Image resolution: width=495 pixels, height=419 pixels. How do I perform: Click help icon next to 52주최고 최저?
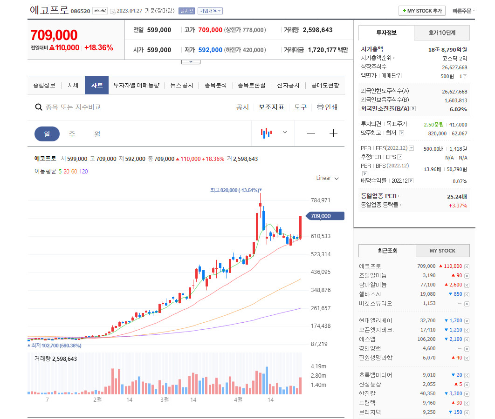point(402,133)
